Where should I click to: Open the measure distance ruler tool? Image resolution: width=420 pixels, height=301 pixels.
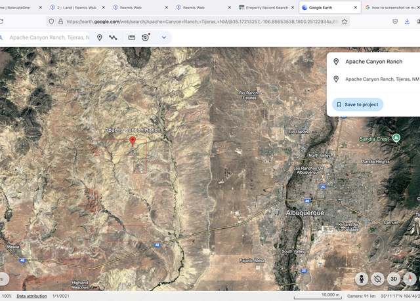click(x=132, y=38)
